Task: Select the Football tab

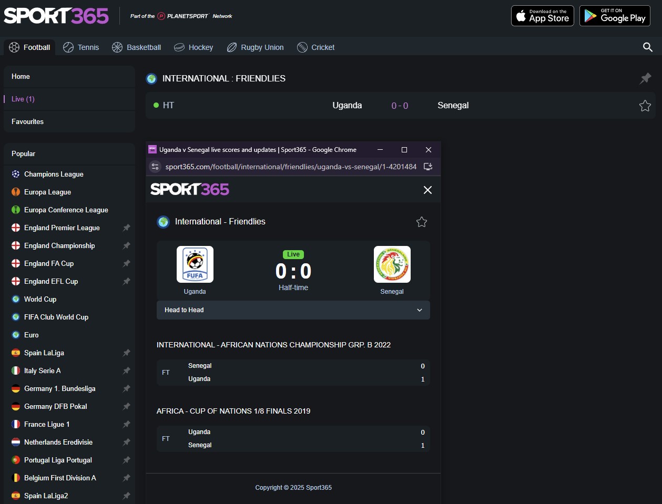Action: pyautogui.click(x=29, y=47)
